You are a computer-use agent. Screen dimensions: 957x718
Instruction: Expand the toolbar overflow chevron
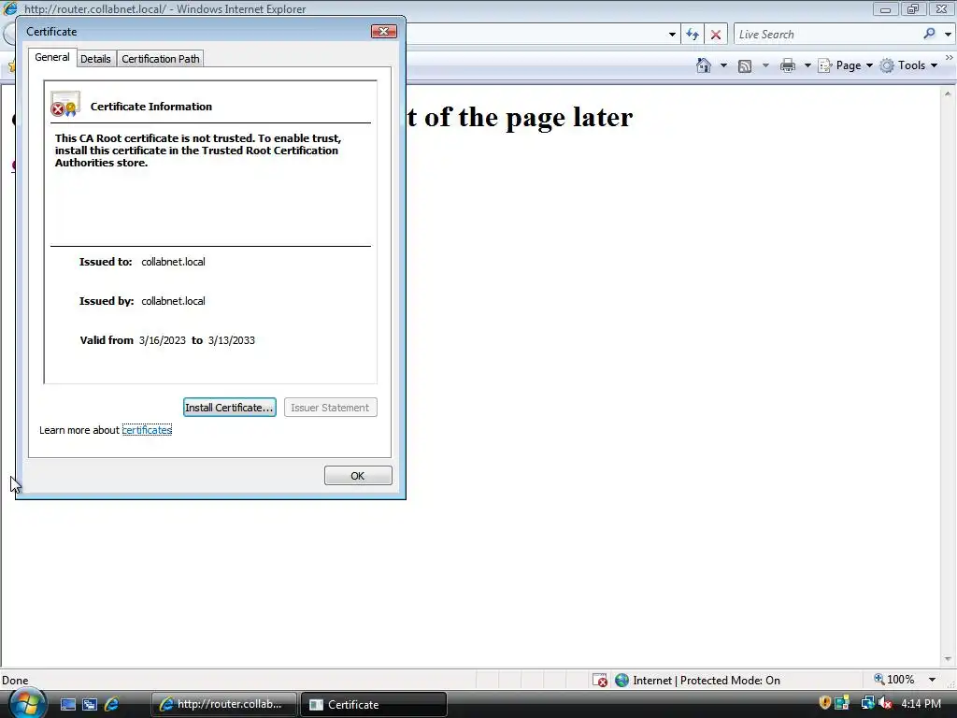click(950, 57)
